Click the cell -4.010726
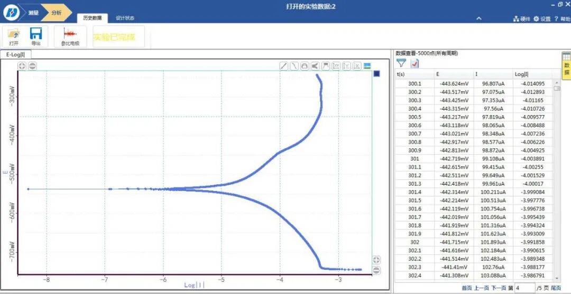This screenshot has width=571, height=294. click(532, 109)
